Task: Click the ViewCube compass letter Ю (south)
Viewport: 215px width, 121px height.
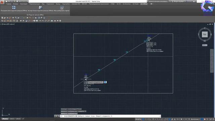Action: 205,41
